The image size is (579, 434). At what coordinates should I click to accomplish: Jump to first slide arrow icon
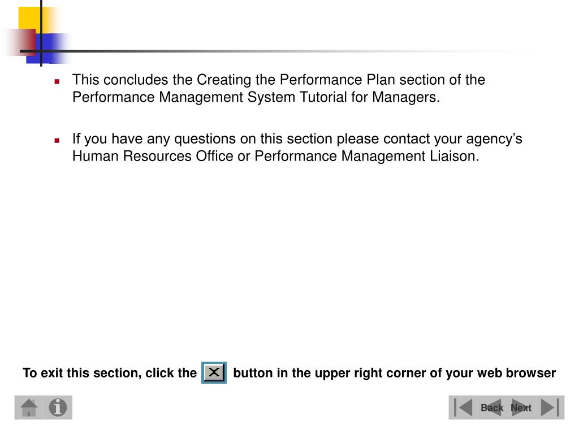pos(463,407)
